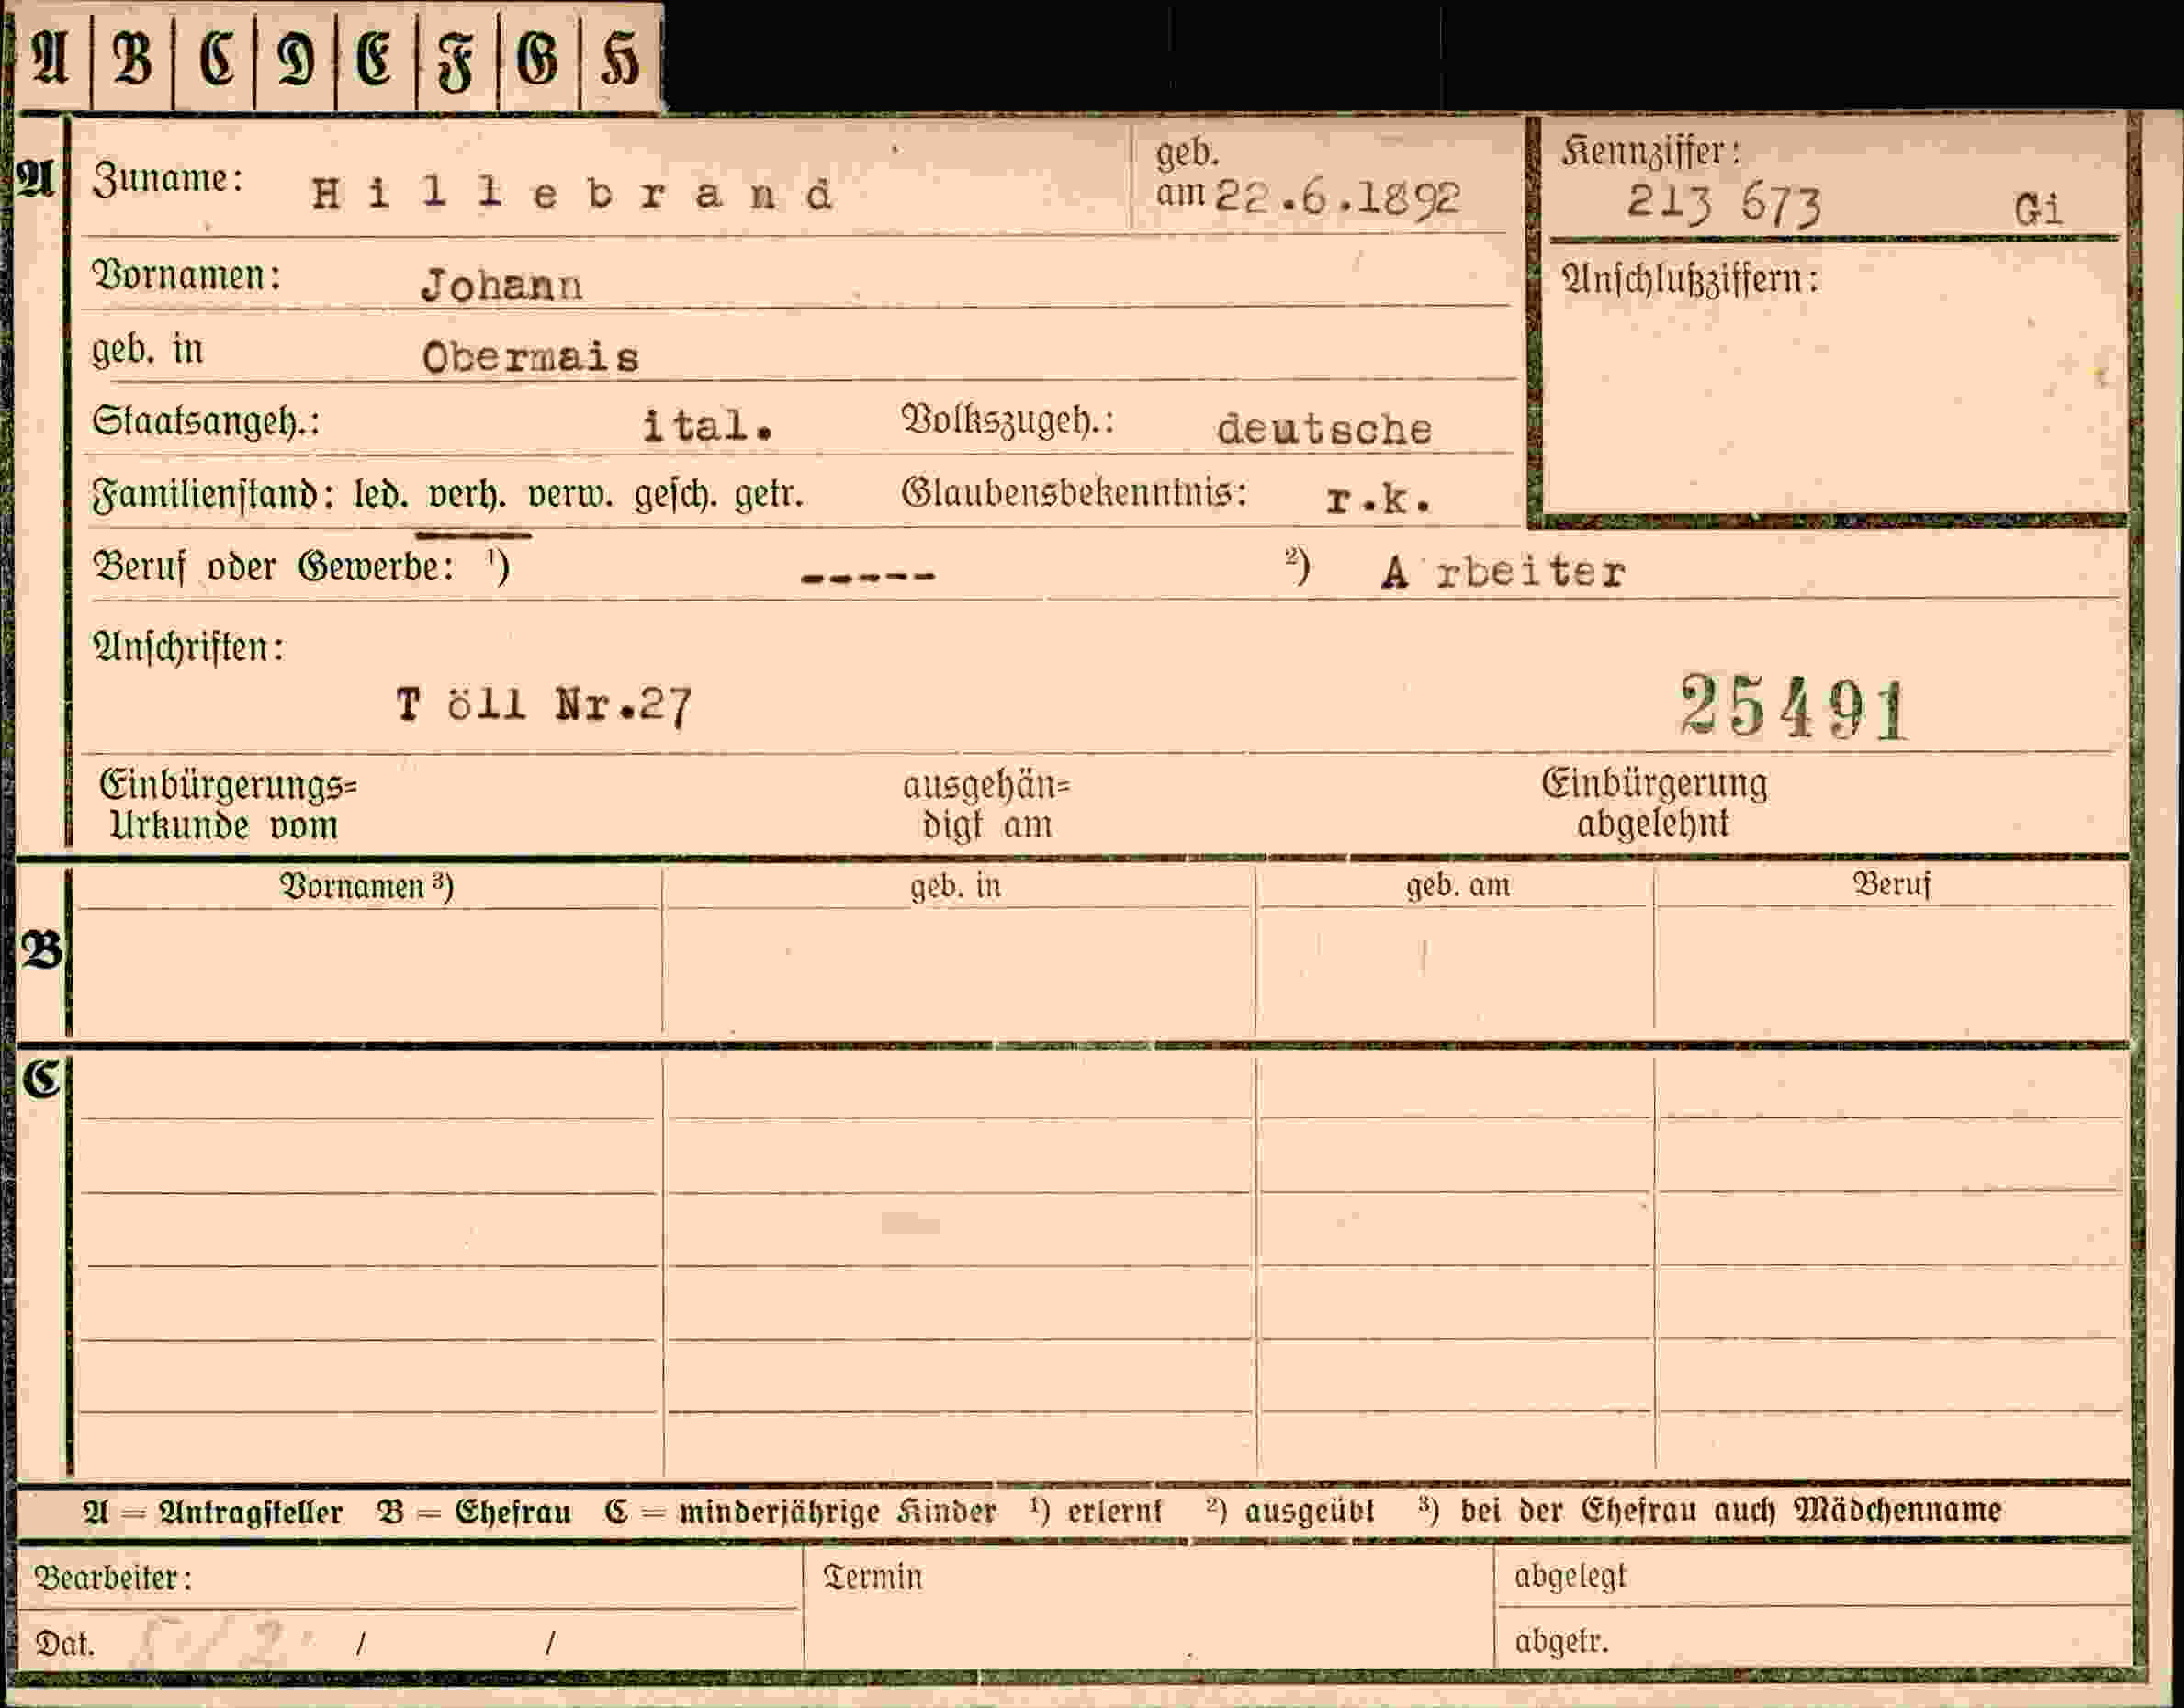Select index tab letter D
The width and height of the screenshot is (2184, 1708).
pyautogui.click(x=296, y=59)
